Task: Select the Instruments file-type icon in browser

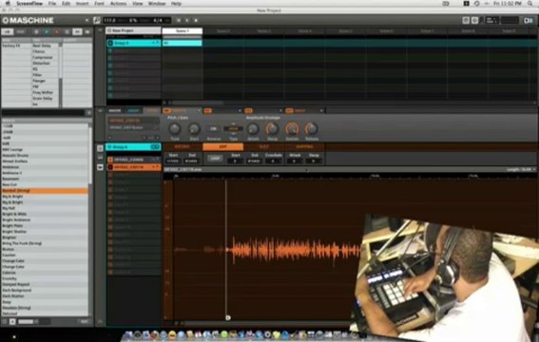Action: tap(67, 32)
